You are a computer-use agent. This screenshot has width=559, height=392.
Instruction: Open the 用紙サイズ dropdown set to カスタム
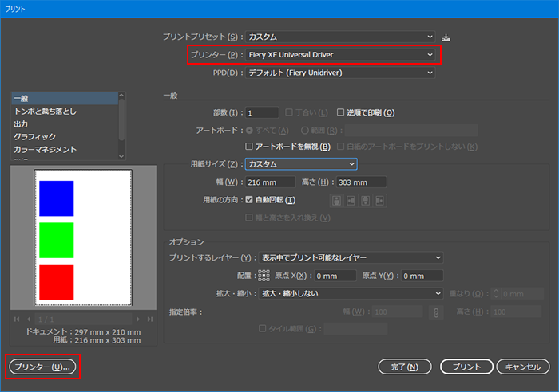300,164
